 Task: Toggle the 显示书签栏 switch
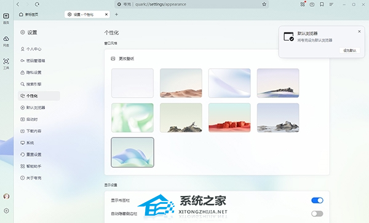[x=317, y=200]
